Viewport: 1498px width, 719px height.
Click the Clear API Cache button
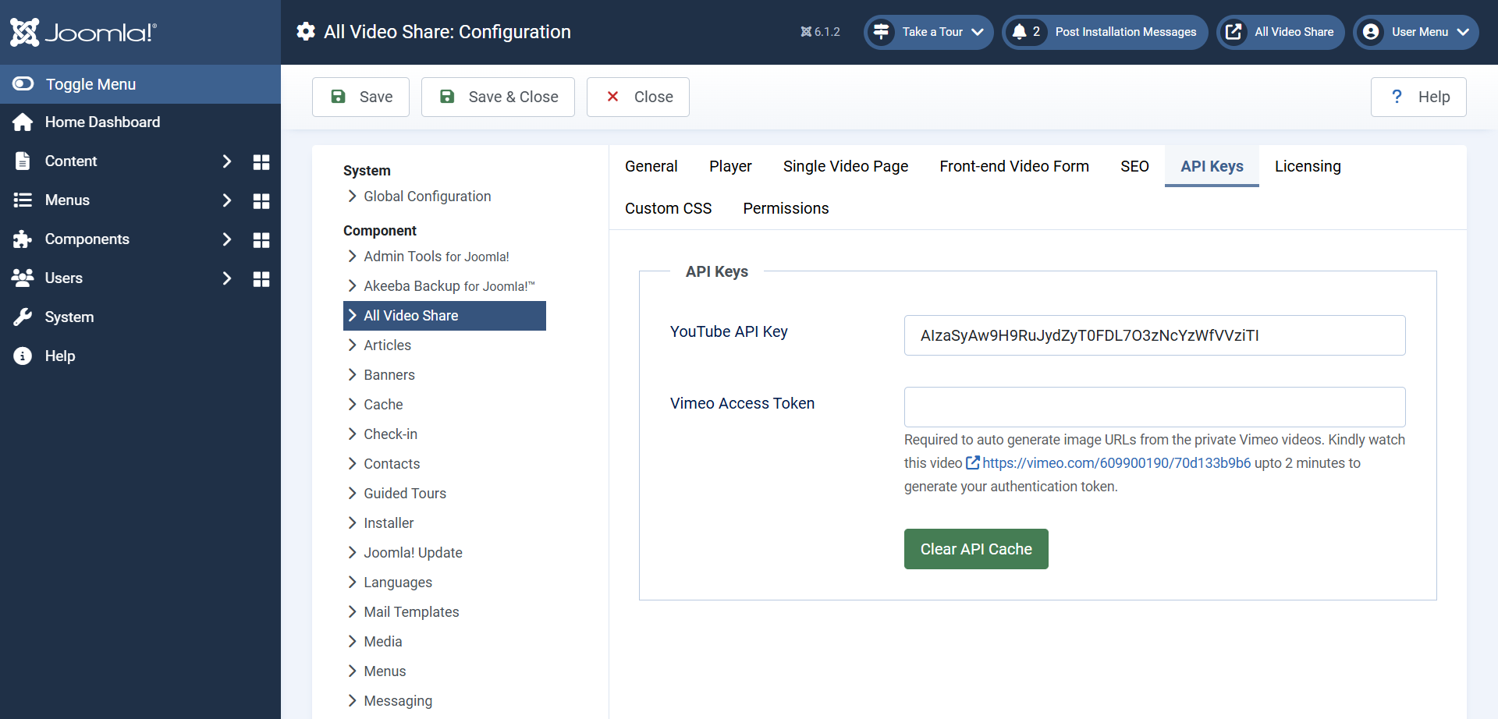(976, 549)
